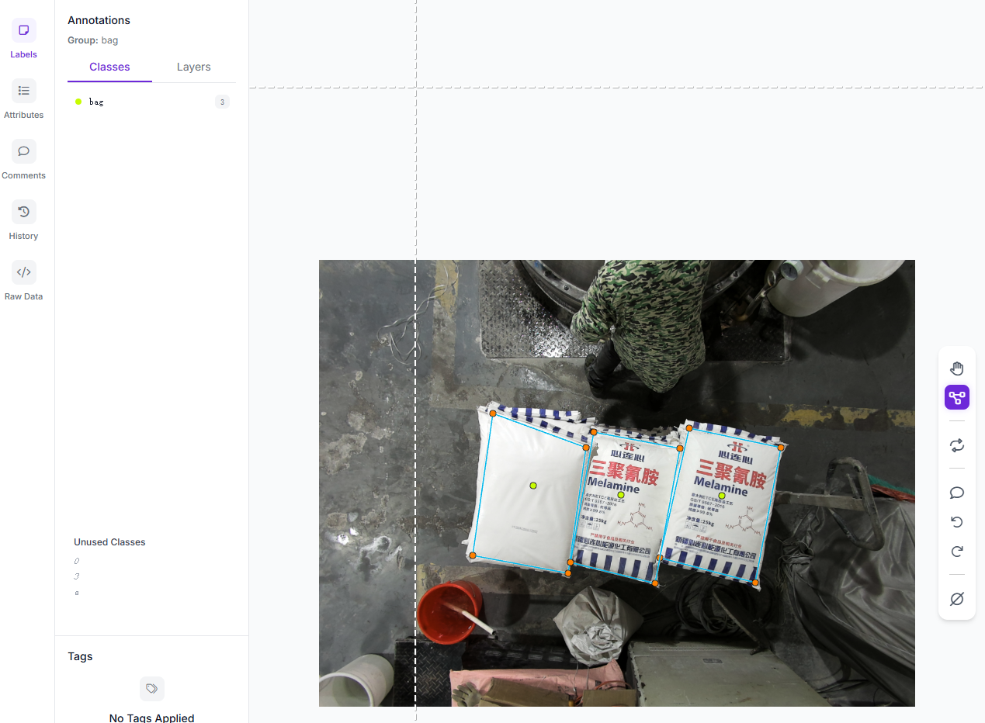Image resolution: width=985 pixels, height=723 pixels.
Task: Switch to the Layers tab
Action: [x=194, y=67]
